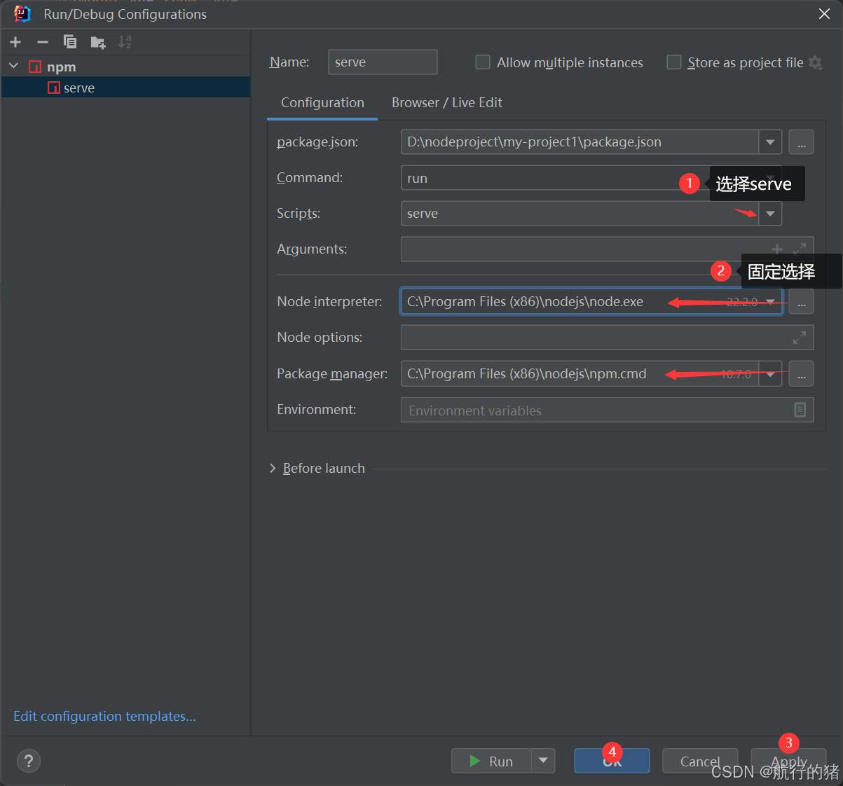Open the Environment variables editor
843x786 pixels.
(x=800, y=409)
